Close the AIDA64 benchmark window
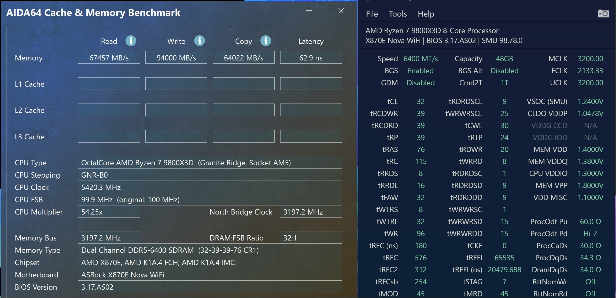The image size is (616, 298). pyautogui.click(x=341, y=11)
